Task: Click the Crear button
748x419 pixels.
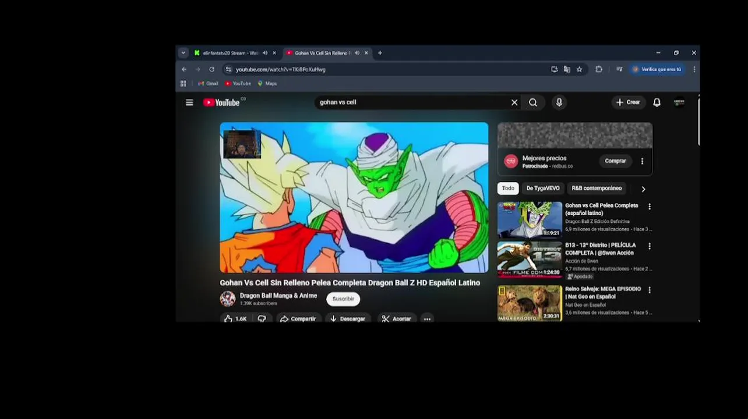Action: 628,102
